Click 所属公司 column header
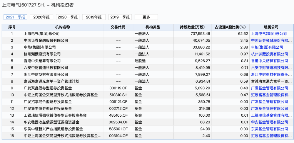 coord(271,27)
